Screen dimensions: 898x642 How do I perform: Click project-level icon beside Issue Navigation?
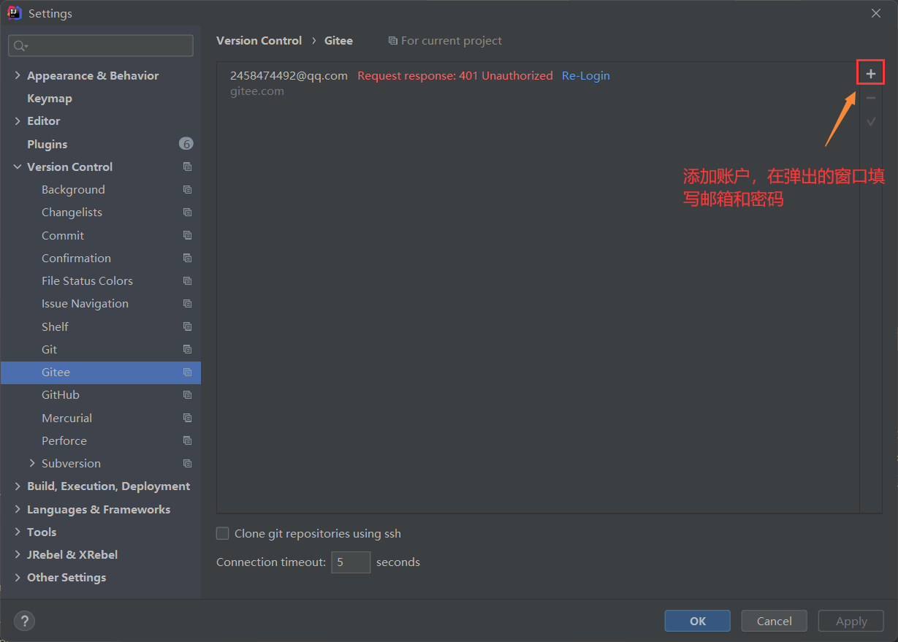click(187, 303)
